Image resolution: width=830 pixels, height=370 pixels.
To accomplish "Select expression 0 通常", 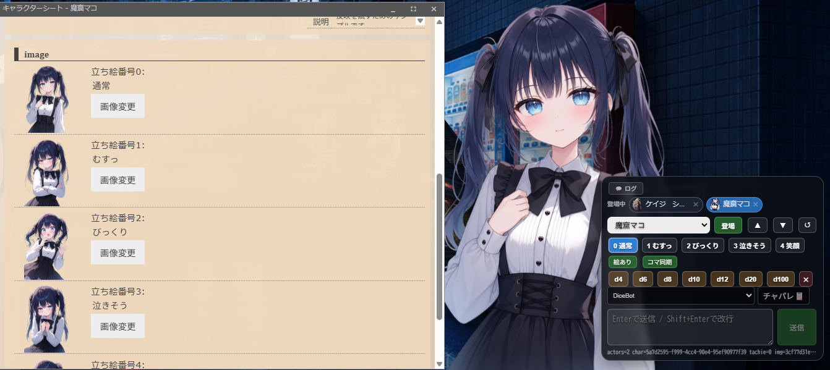I will tap(623, 246).
